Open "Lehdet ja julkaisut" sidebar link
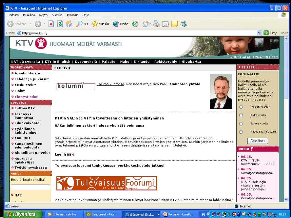The image size is (291, 218). coord(32,79)
